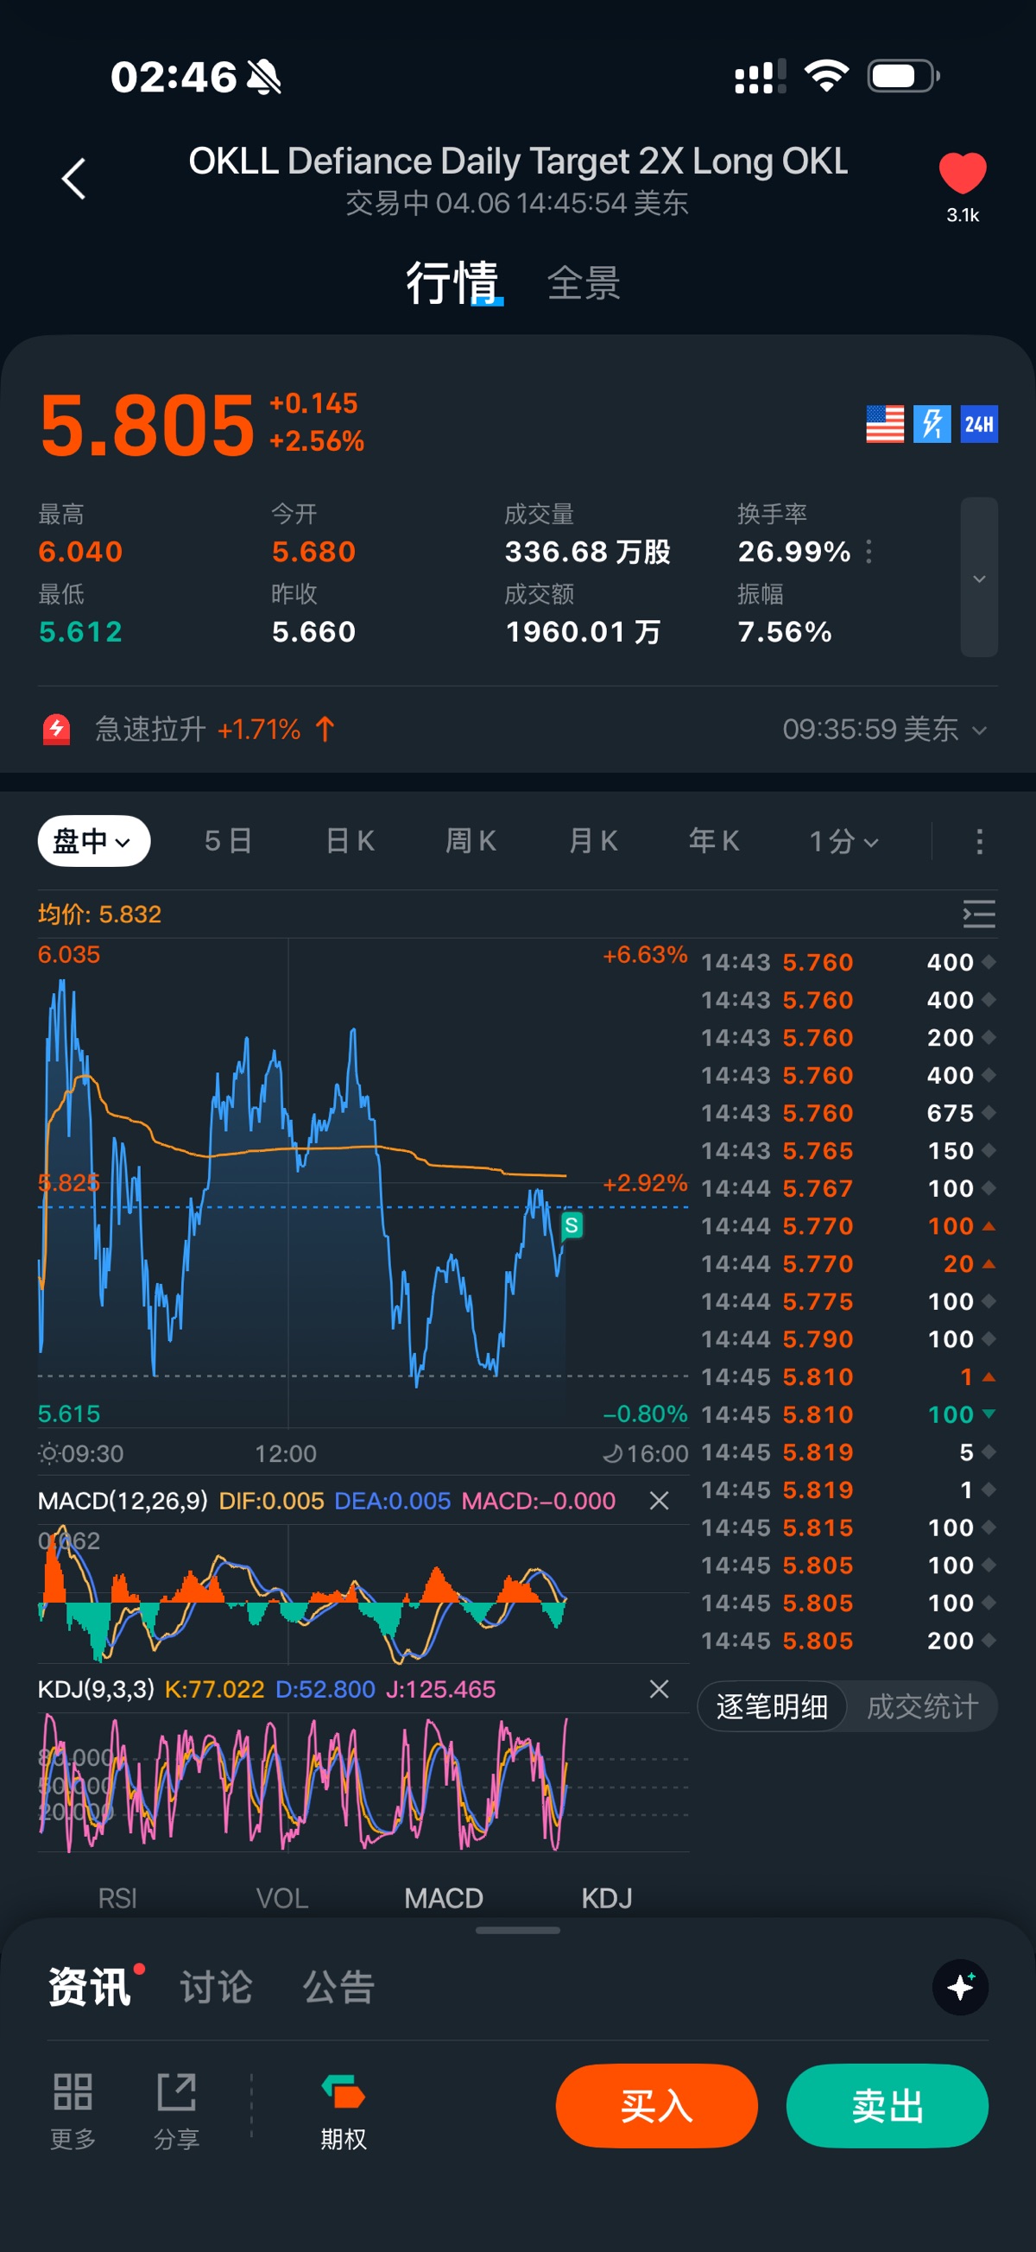Open the 盘中 session dropdown
Screen dimensions: 1036x2252
point(93,841)
